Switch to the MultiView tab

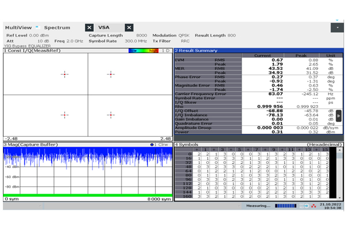pos(20,27)
